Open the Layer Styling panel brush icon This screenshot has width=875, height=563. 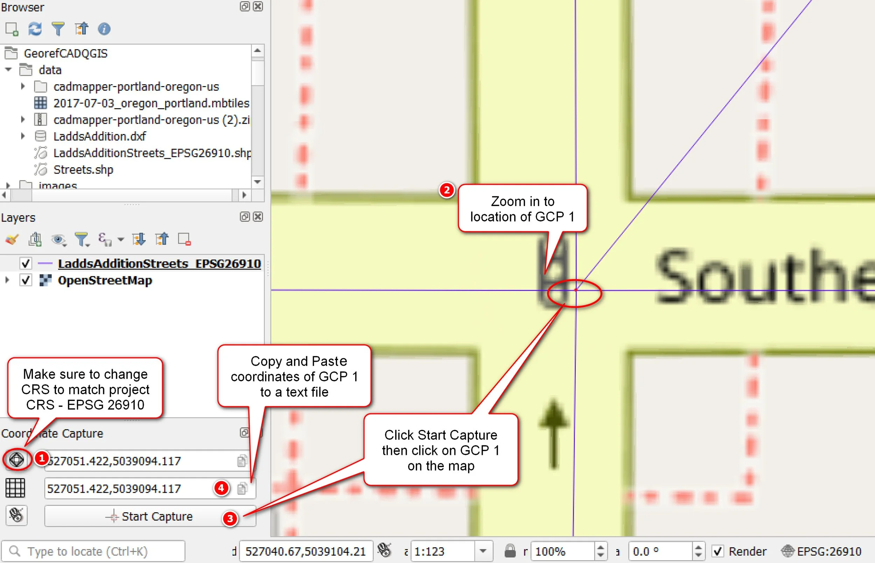(x=12, y=239)
